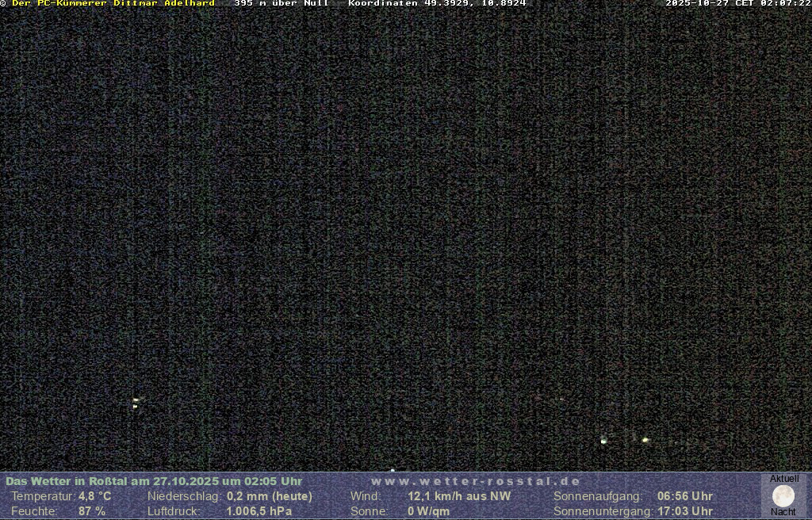This screenshot has width=812, height=520.
Task: Select the Luftdruck value 1.006,5 hPa
Action: coord(259,511)
